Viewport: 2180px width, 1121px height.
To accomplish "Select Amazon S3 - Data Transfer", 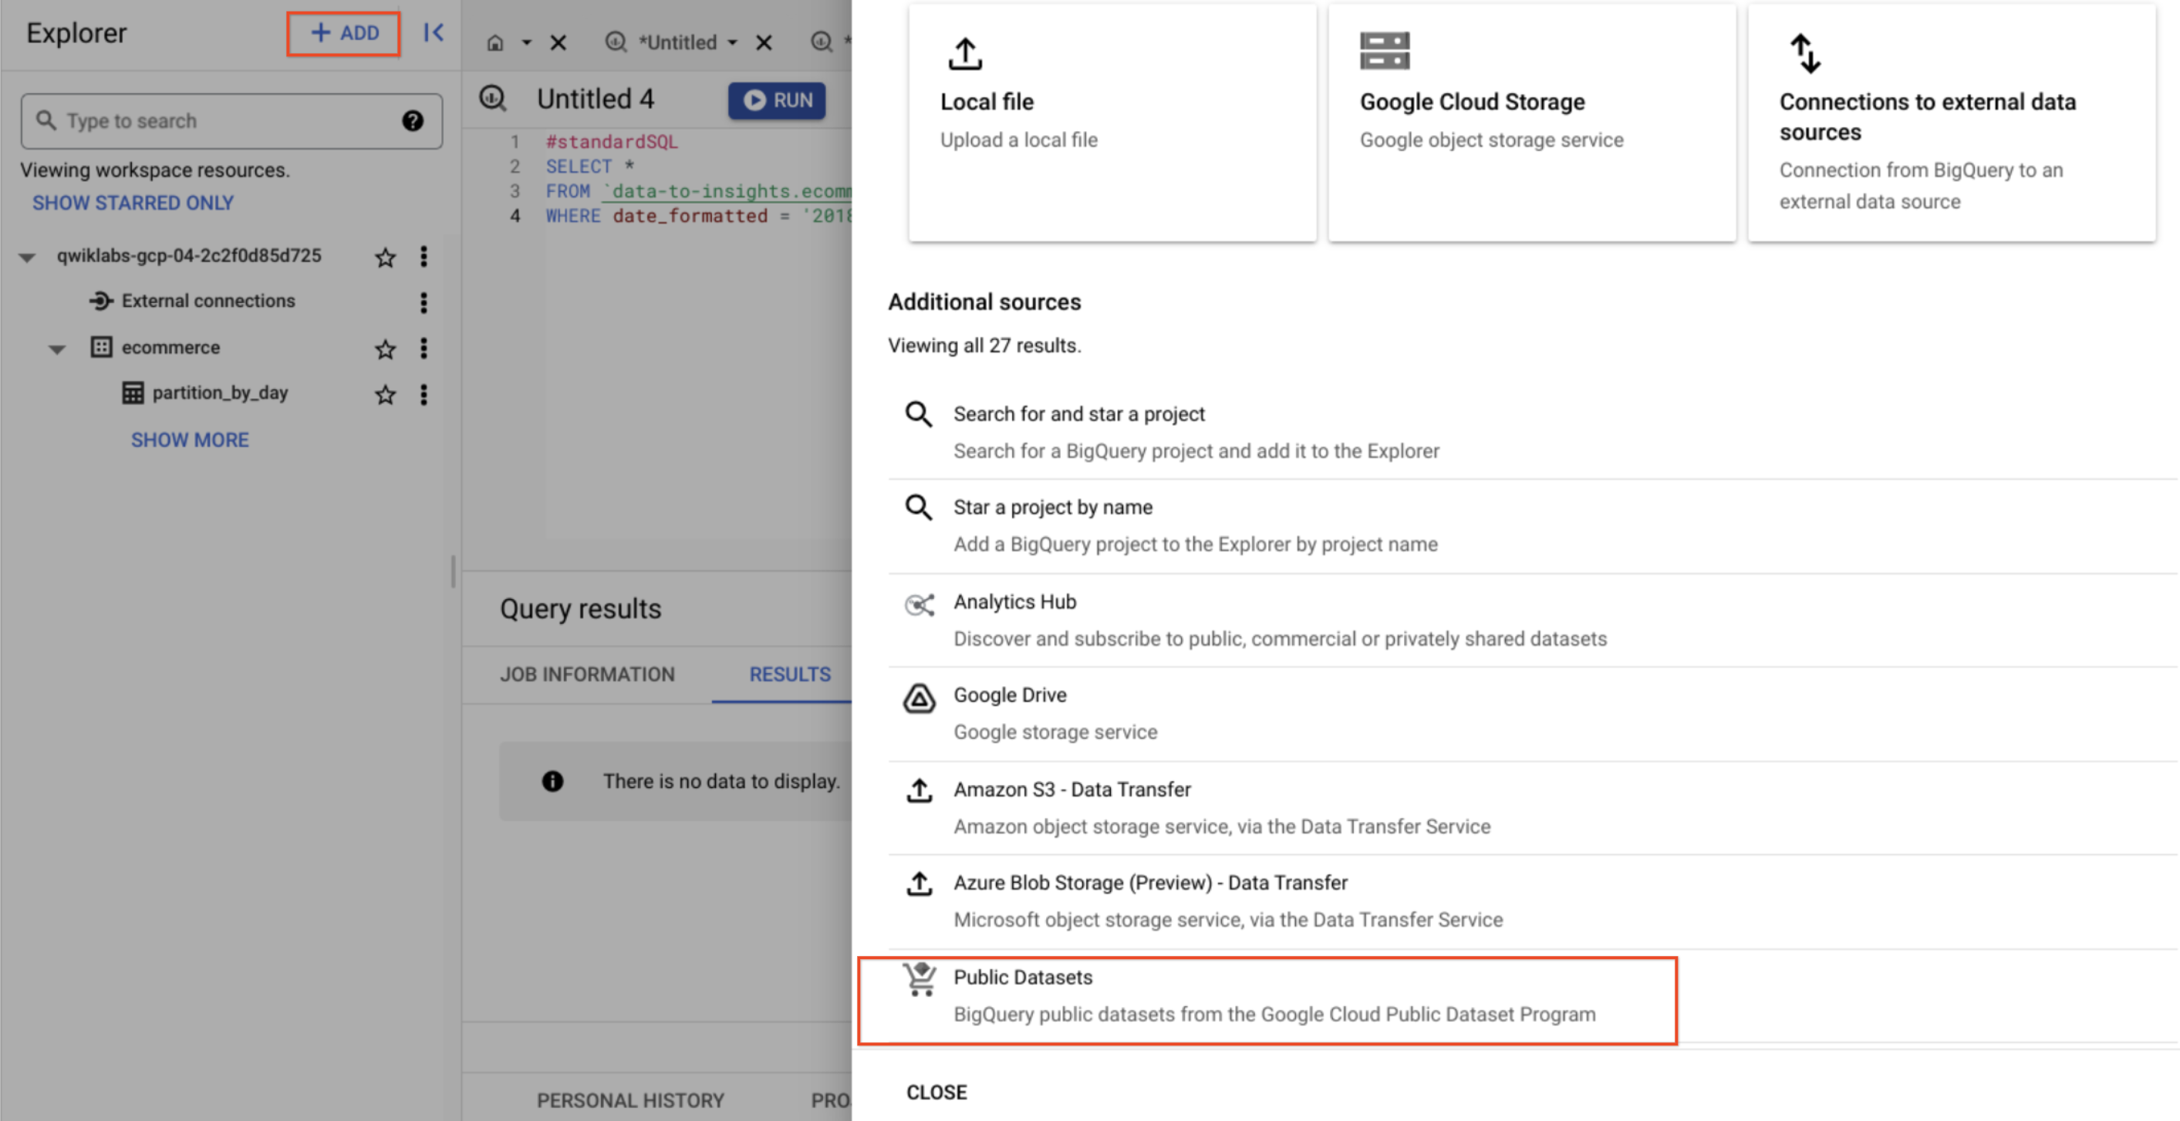I will (x=1072, y=789).
